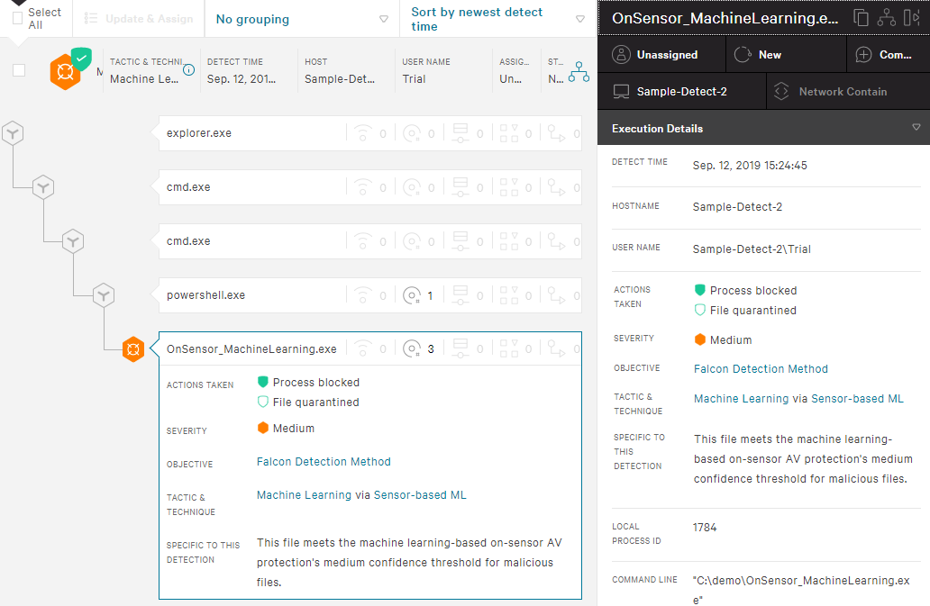Open Machine Learning link in right panel
Viewport: 930px width, 606px height.
pos(742,398)
